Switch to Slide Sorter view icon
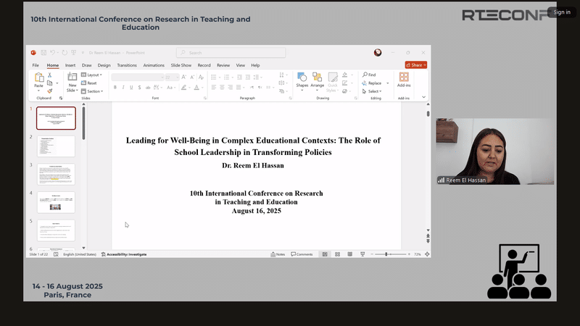This screenshot has width=580, height=326. click(337, 254)
